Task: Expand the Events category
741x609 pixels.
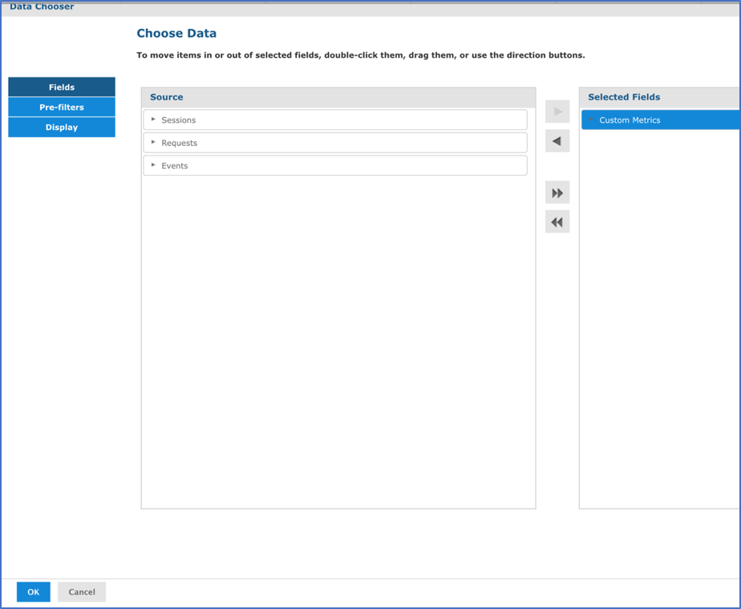Action: [x=152, y=165]
